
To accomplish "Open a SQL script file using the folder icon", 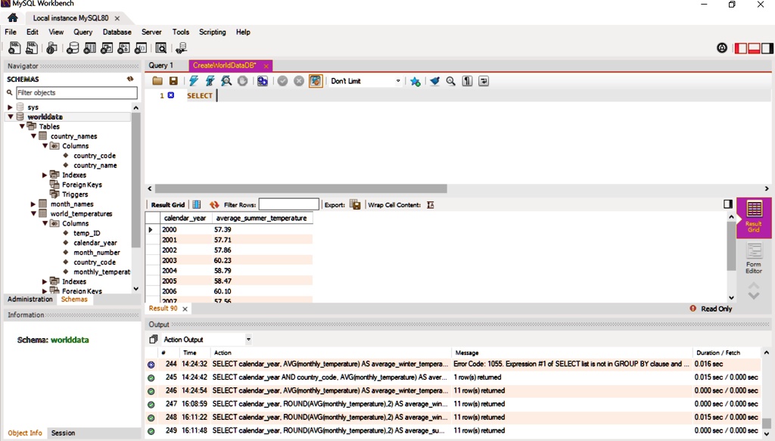I will coord(157,81).
